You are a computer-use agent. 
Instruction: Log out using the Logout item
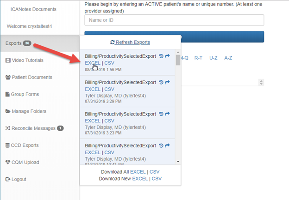click(x=19, y=179)
